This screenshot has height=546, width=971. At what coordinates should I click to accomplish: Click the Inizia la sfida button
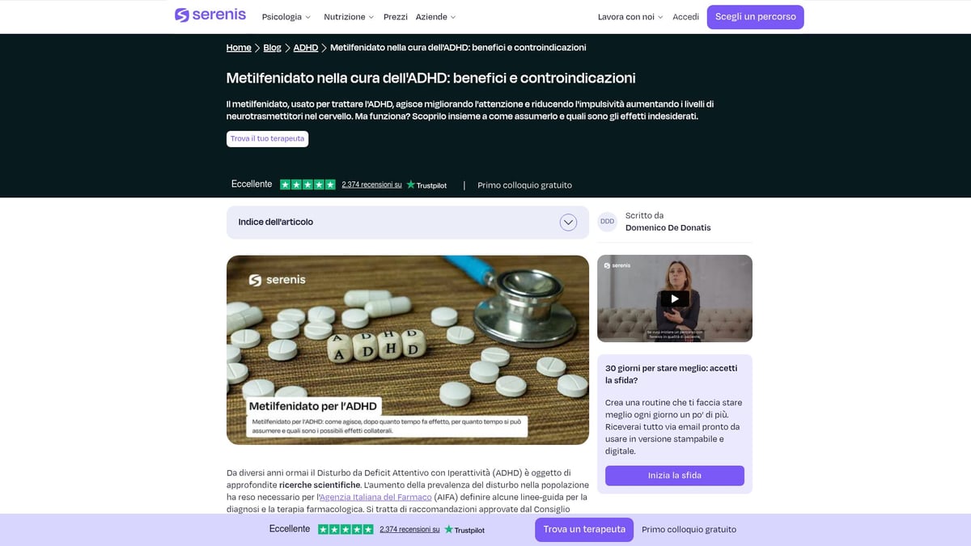click(x=675, y=476)
